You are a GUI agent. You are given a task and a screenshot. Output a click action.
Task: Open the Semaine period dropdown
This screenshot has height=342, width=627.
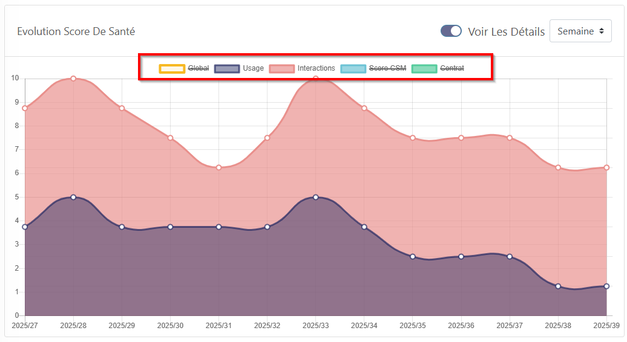580,31
